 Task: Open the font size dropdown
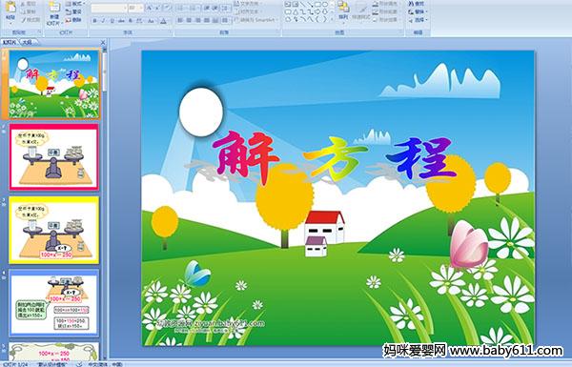pyautogui.click(x=135, y=8)
